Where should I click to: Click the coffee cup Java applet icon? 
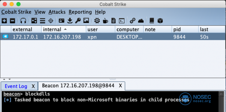tap(105, 21)
